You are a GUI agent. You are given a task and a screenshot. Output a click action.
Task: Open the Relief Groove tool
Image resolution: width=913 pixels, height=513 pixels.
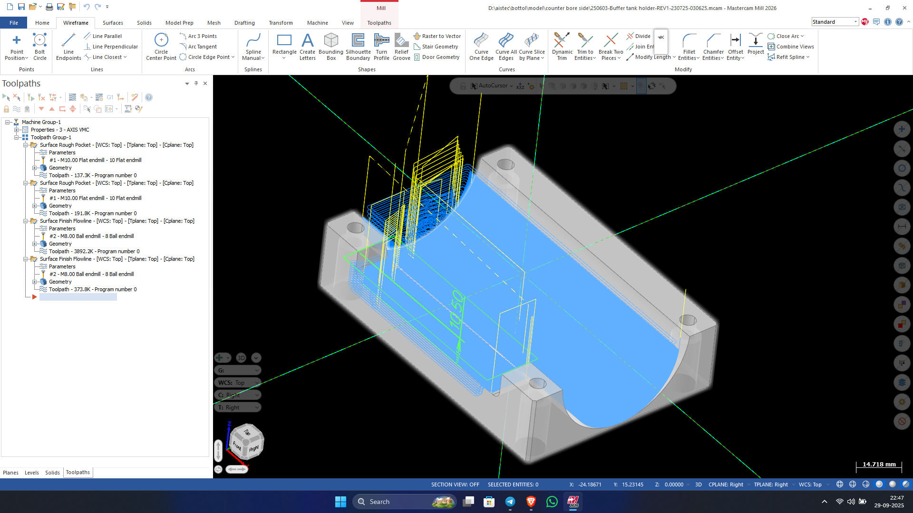[x=401, y=47]
